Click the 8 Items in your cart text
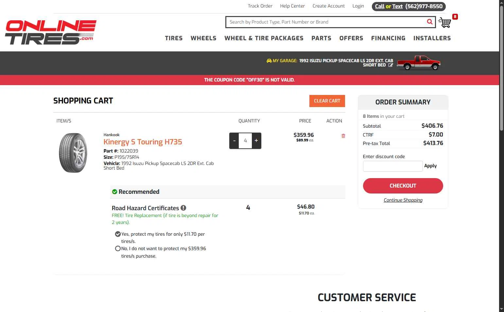This screenshot has width=504, height=312. point(383,116)
